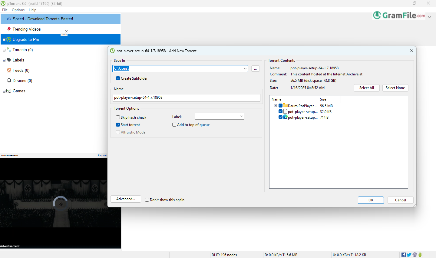Open the Help menu

pos(32,10)
